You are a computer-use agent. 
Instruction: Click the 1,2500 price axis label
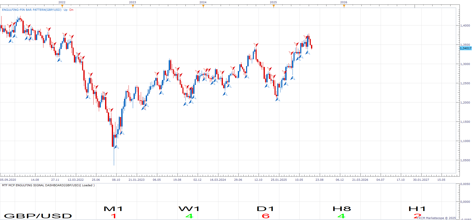[x=465, y=83]
